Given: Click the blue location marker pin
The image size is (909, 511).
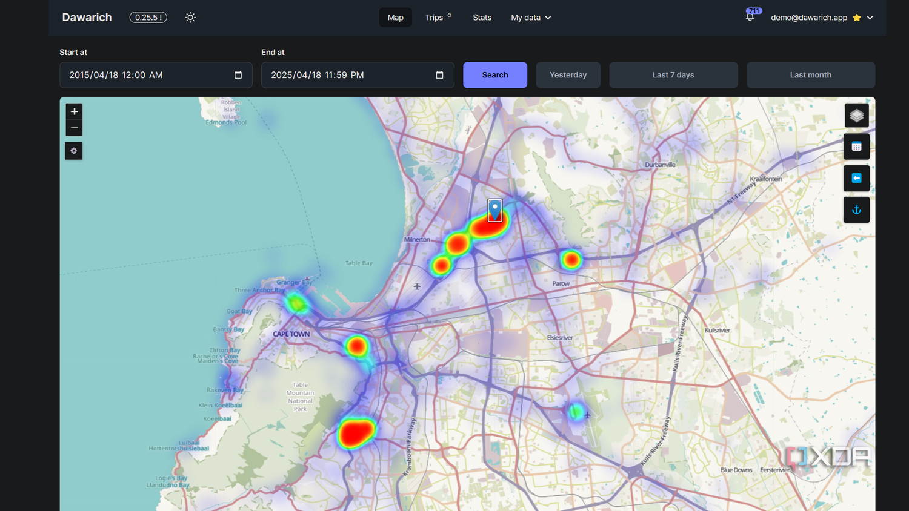Looking at the screenshot, I should coord(495,210).
